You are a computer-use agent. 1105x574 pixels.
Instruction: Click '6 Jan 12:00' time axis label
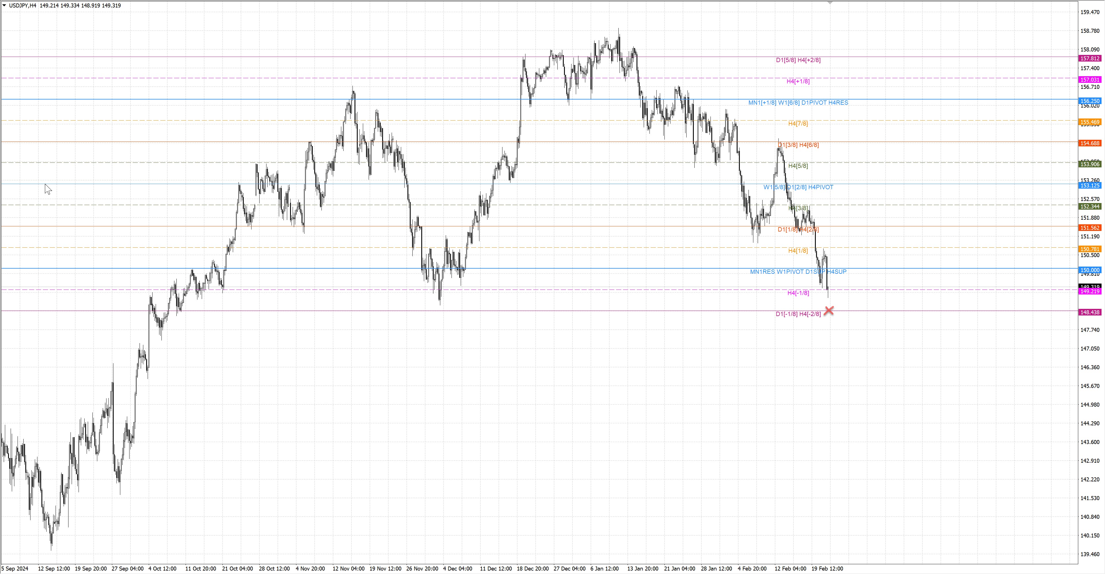[604, 569]
